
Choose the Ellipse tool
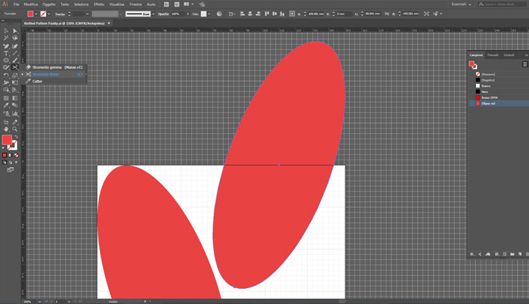[6, 60]
